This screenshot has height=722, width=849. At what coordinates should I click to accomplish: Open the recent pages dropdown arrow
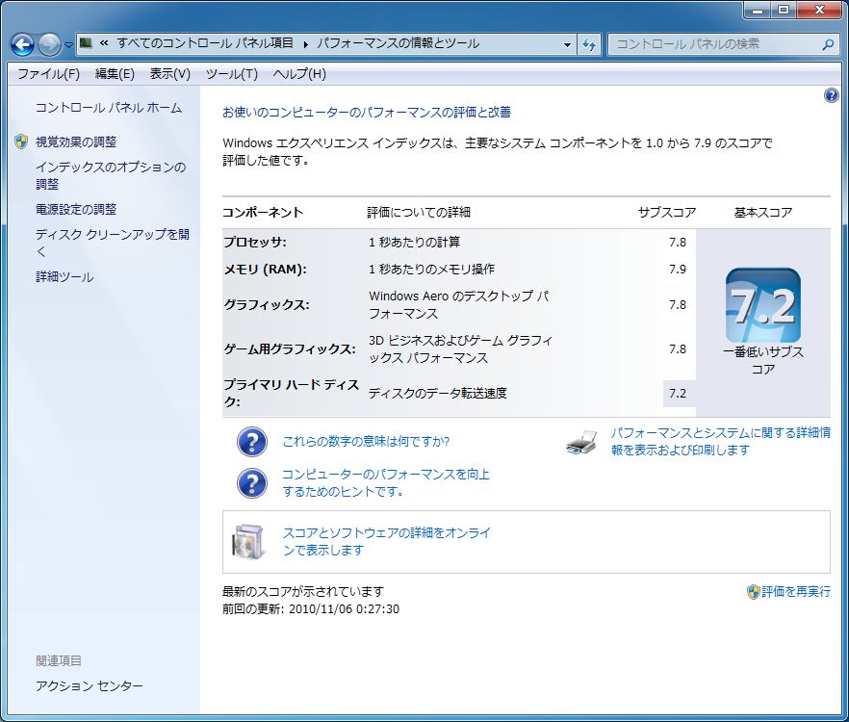[x=68, y=45]
